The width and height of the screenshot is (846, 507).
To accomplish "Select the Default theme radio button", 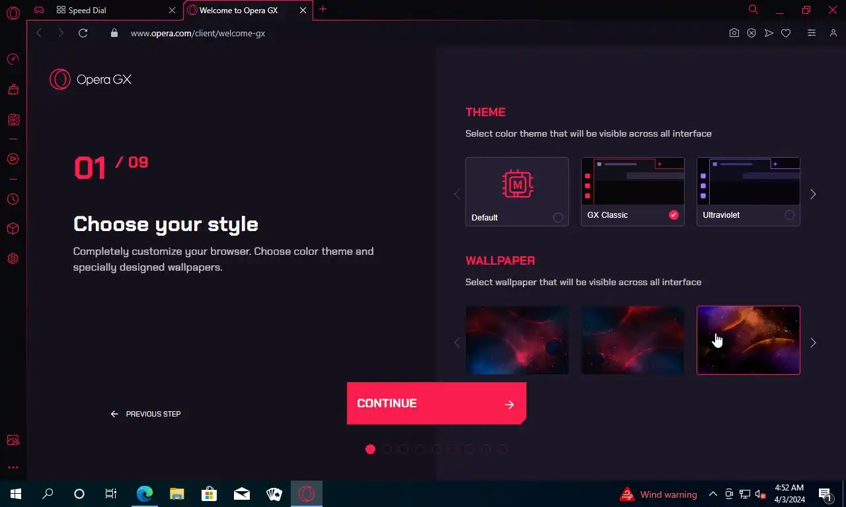I will (x=558, y=217).
